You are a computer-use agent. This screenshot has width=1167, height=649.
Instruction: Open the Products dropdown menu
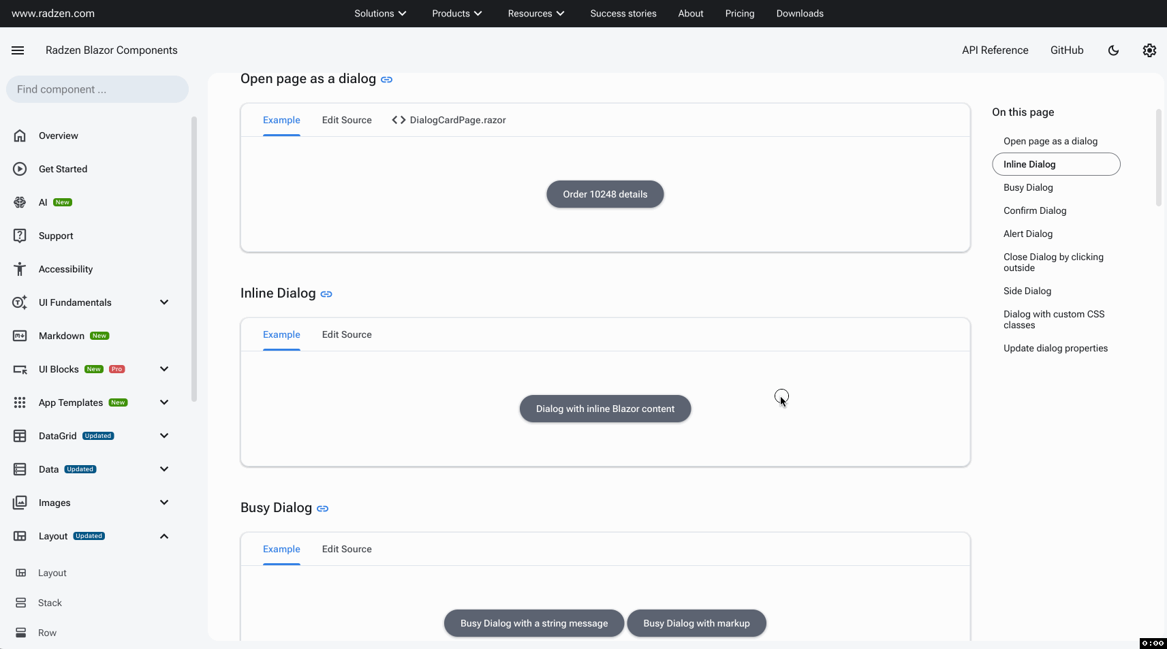pos(456,14)
